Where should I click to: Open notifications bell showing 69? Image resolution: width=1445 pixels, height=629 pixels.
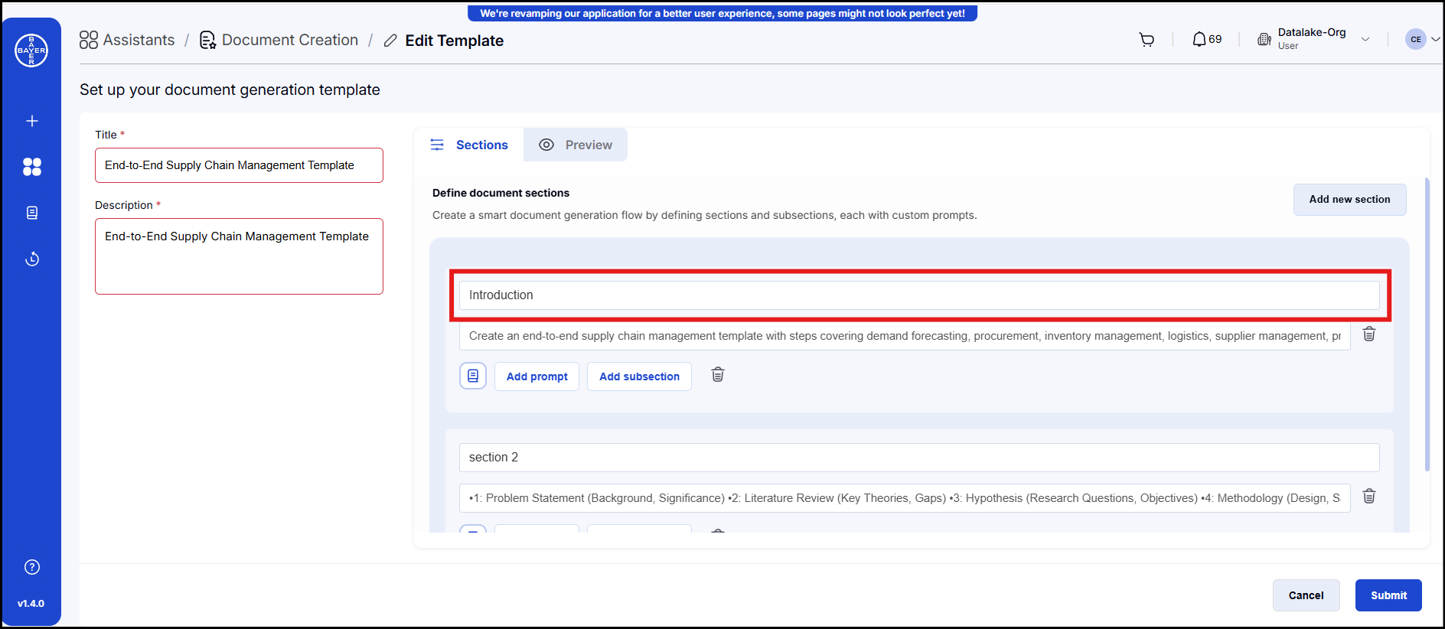[x=1207, y=39]
